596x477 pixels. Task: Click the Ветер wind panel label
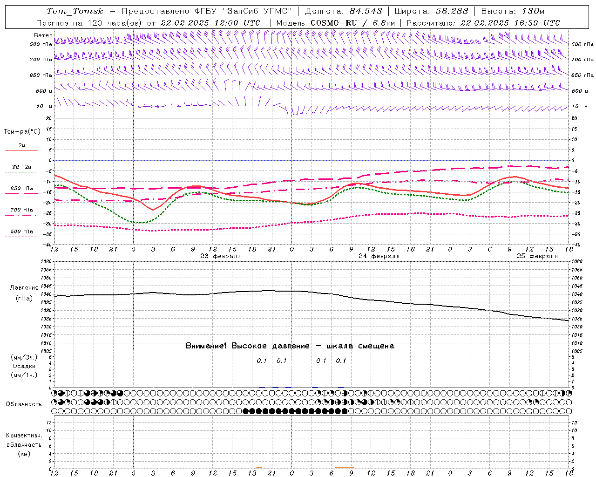tap(43, 35)
